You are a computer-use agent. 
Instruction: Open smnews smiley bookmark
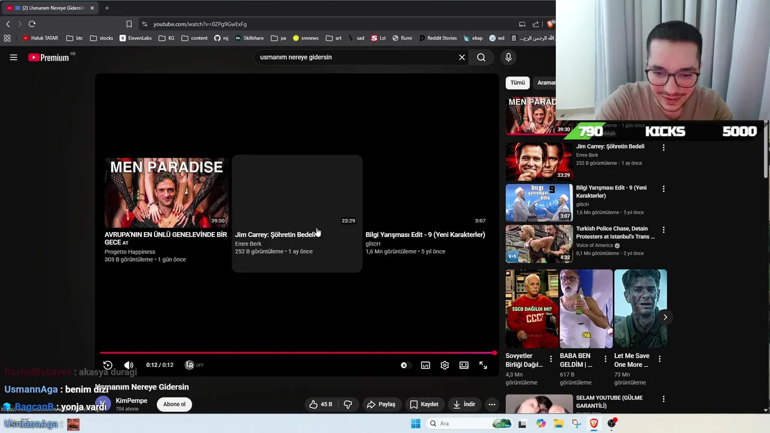[306, 38]
